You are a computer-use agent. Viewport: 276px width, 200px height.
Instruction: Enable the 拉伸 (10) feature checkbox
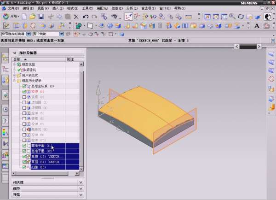(x=24, y=140)
